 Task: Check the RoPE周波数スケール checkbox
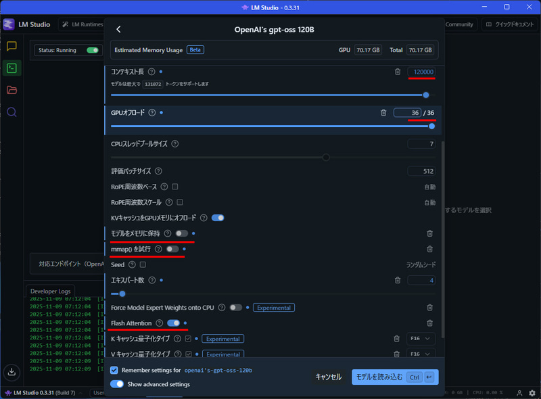180,202
